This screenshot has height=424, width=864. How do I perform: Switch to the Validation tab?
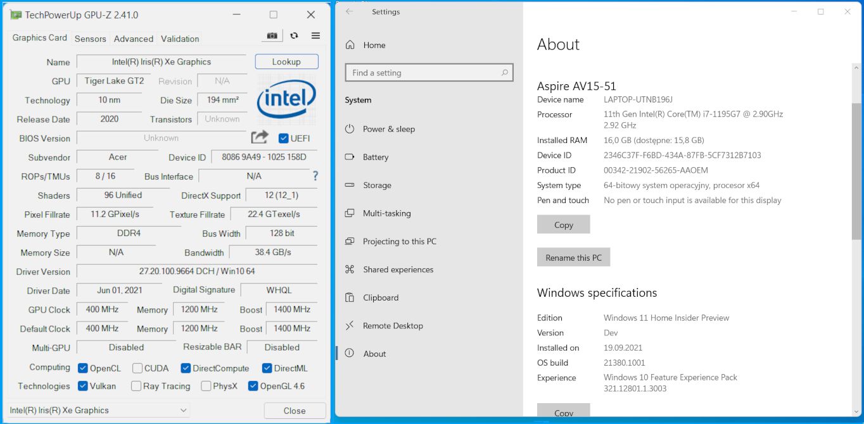[180, 39]
